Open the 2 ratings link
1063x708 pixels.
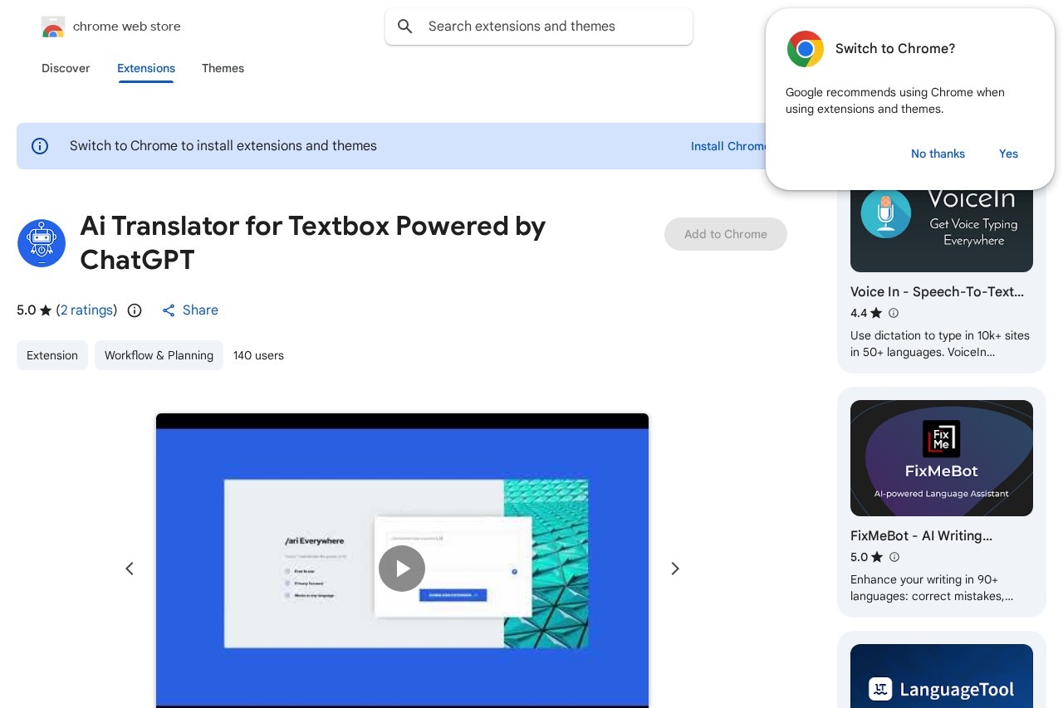click(86, 310)
